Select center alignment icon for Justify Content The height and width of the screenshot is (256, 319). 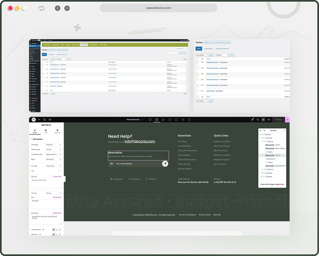57,229
